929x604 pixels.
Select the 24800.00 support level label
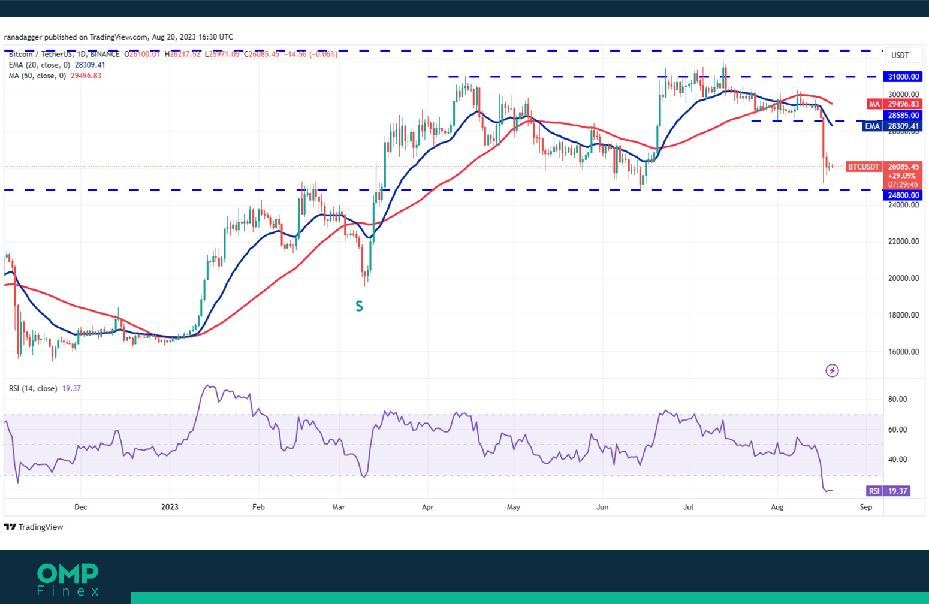tap(903, 195)
